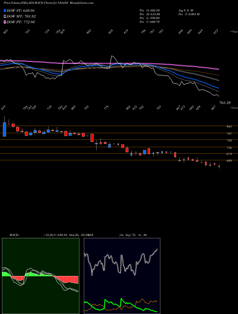The image size is (238, 314).
Task: Click the 'Pre C: 600.70' close value
Action: click(x=149, y=22)
